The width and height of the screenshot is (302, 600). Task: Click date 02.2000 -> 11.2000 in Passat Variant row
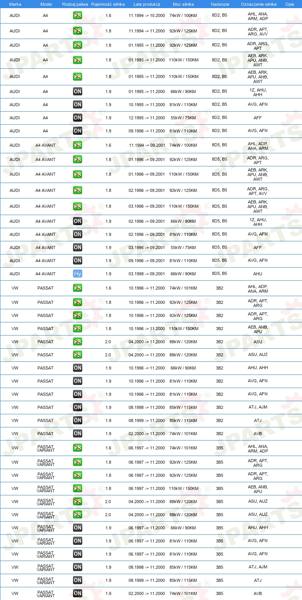pos(147,593)
